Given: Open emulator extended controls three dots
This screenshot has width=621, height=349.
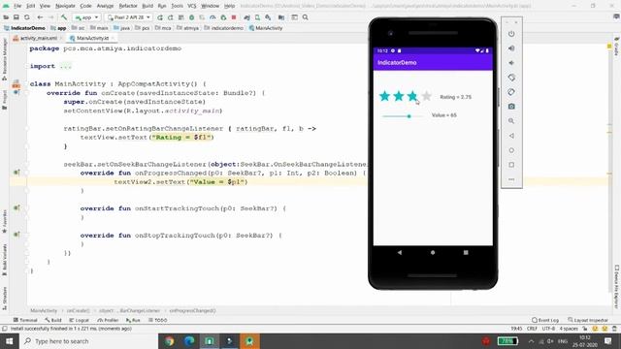Looking at the screenshot, I should click(x=511, y=179).
